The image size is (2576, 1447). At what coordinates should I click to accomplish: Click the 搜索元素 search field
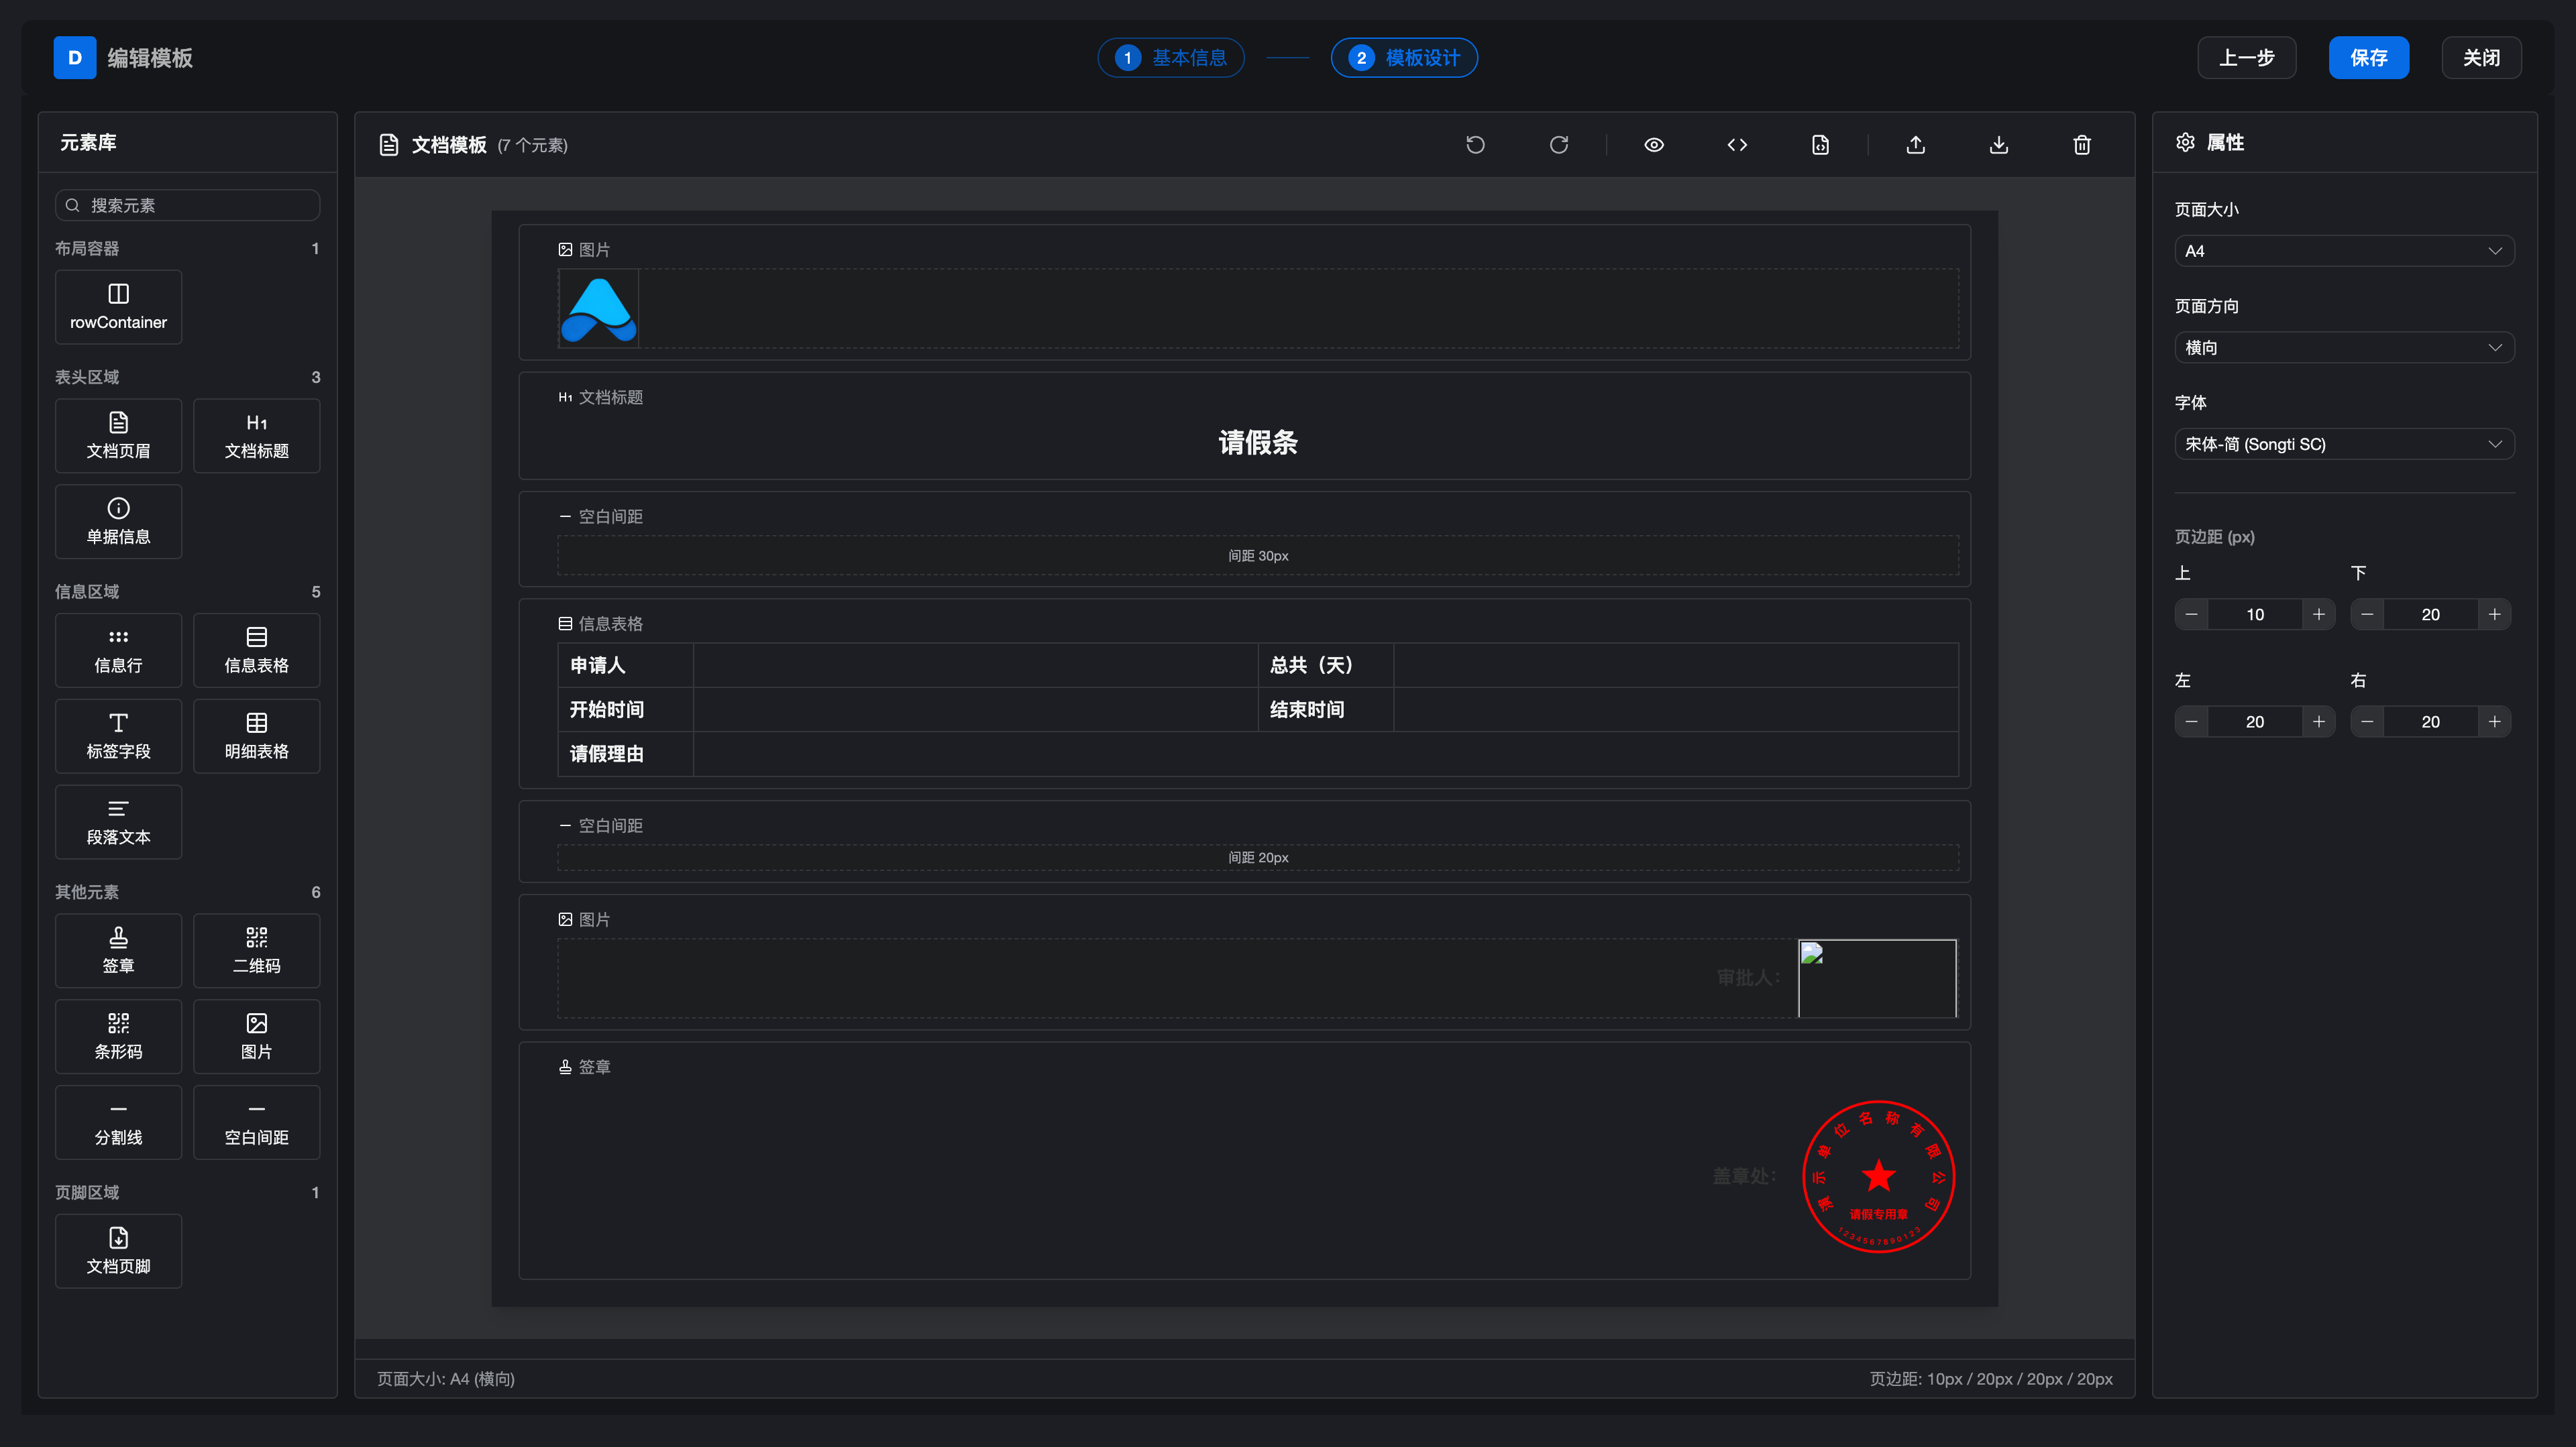(x=188, y=206)
